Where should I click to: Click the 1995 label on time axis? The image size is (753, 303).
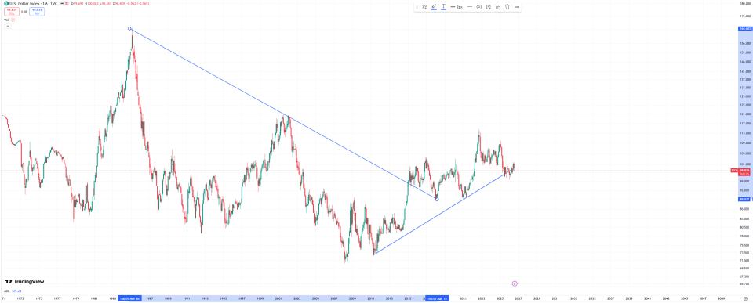click(x=223, y=298)
